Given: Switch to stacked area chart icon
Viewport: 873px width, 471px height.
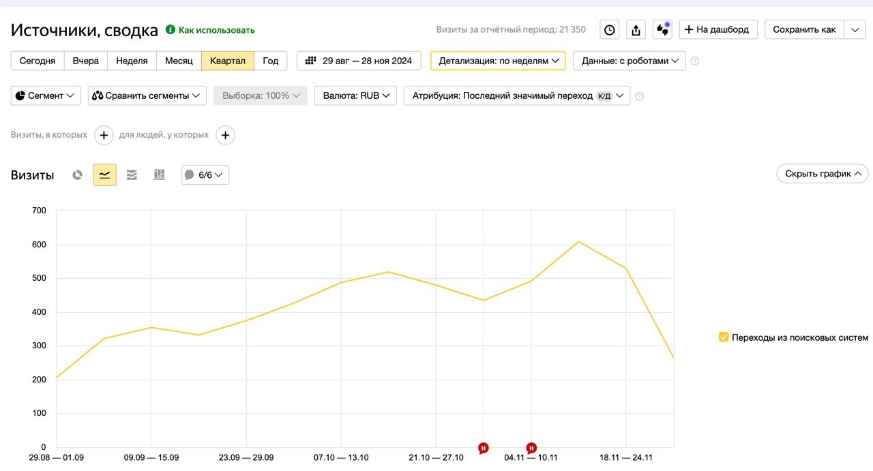Looking at the screenshot, I should pyautogui.click(x=132, y=175).
